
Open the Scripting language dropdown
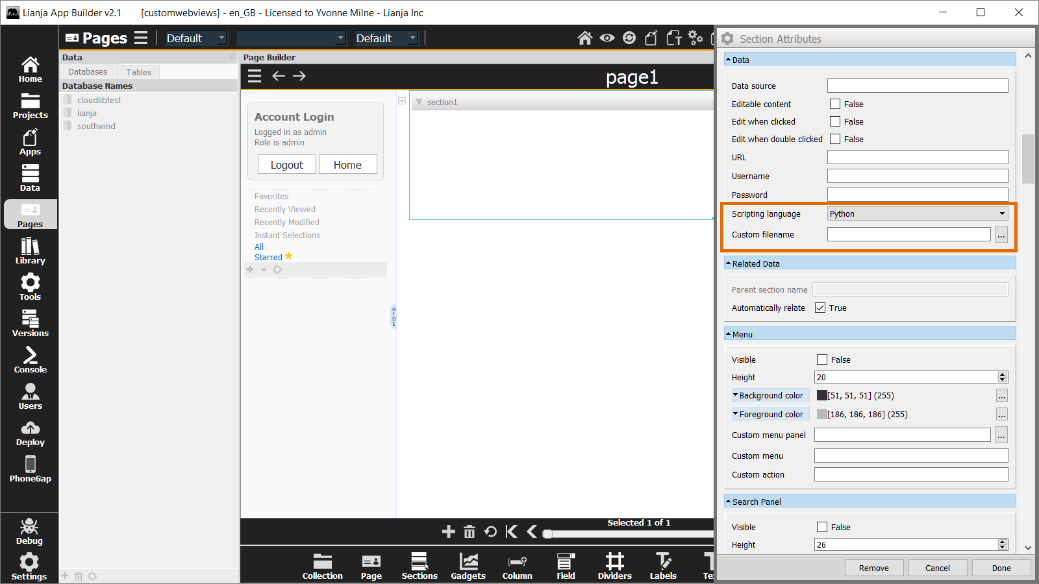tap(918, 213)
